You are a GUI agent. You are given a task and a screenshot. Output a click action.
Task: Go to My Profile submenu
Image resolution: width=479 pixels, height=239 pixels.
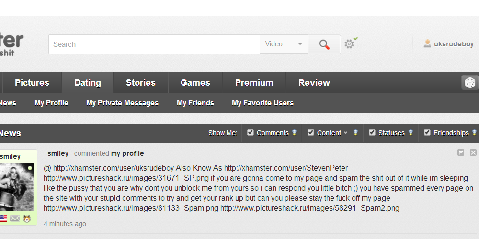click(x=51, y=103)
